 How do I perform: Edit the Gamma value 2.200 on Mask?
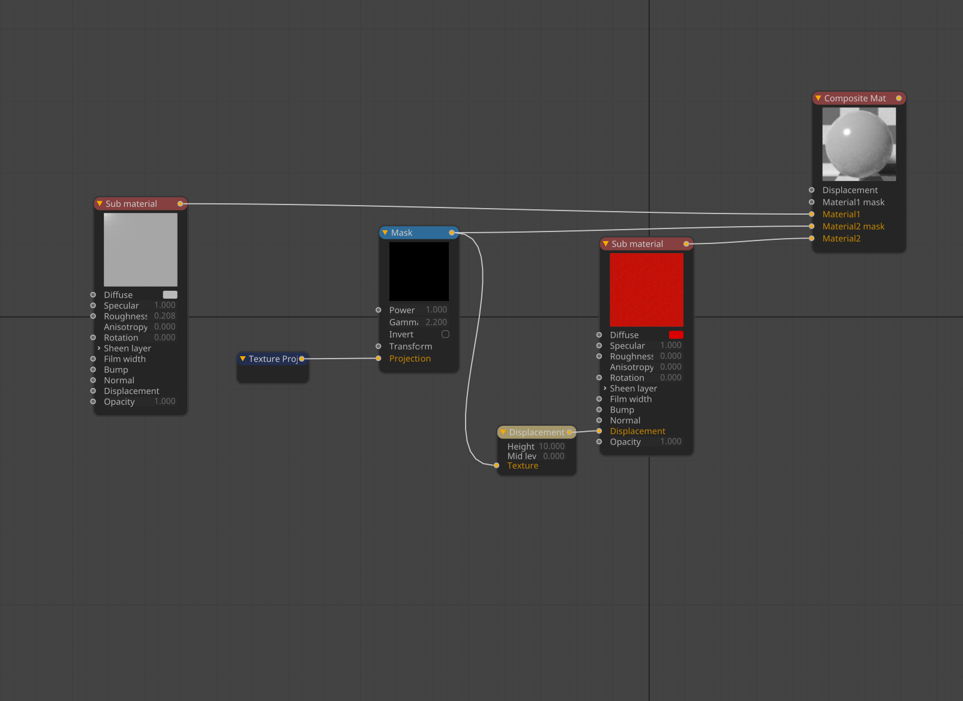coord(436,322)
